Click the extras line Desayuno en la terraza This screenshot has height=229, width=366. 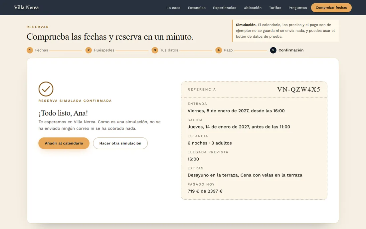pos(245,175)
